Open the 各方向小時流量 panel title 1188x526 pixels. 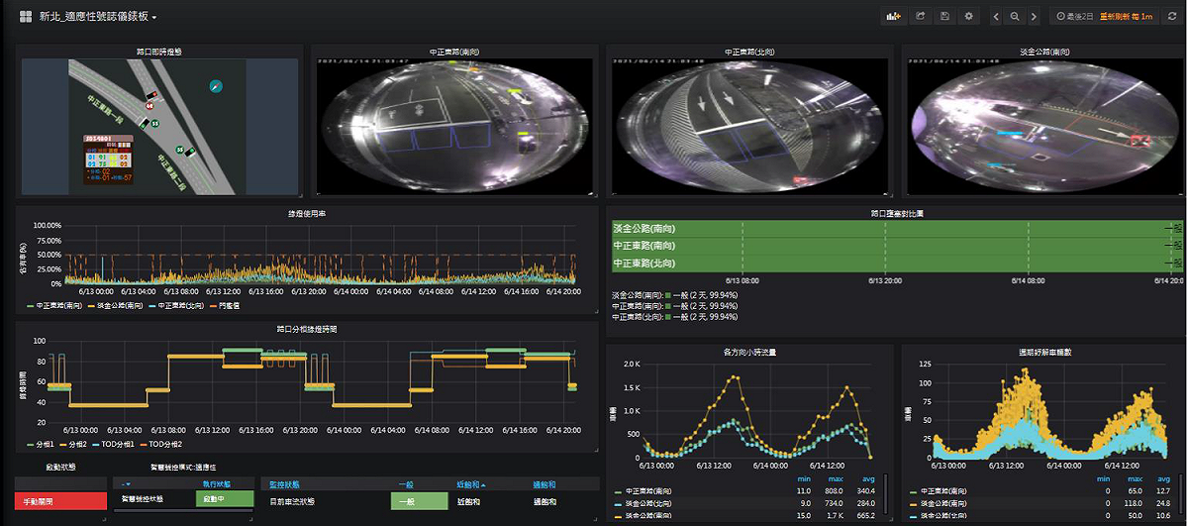(747, 352)
